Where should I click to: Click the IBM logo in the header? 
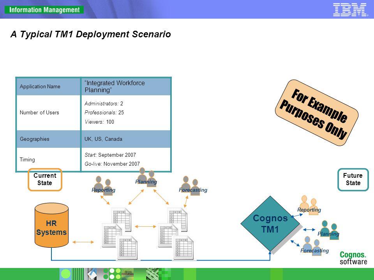click(350, 10)
